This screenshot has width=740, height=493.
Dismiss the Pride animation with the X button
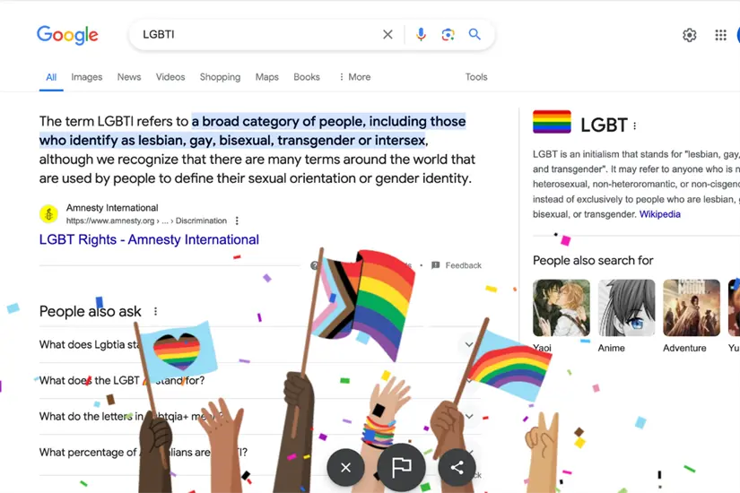[345, 468]
